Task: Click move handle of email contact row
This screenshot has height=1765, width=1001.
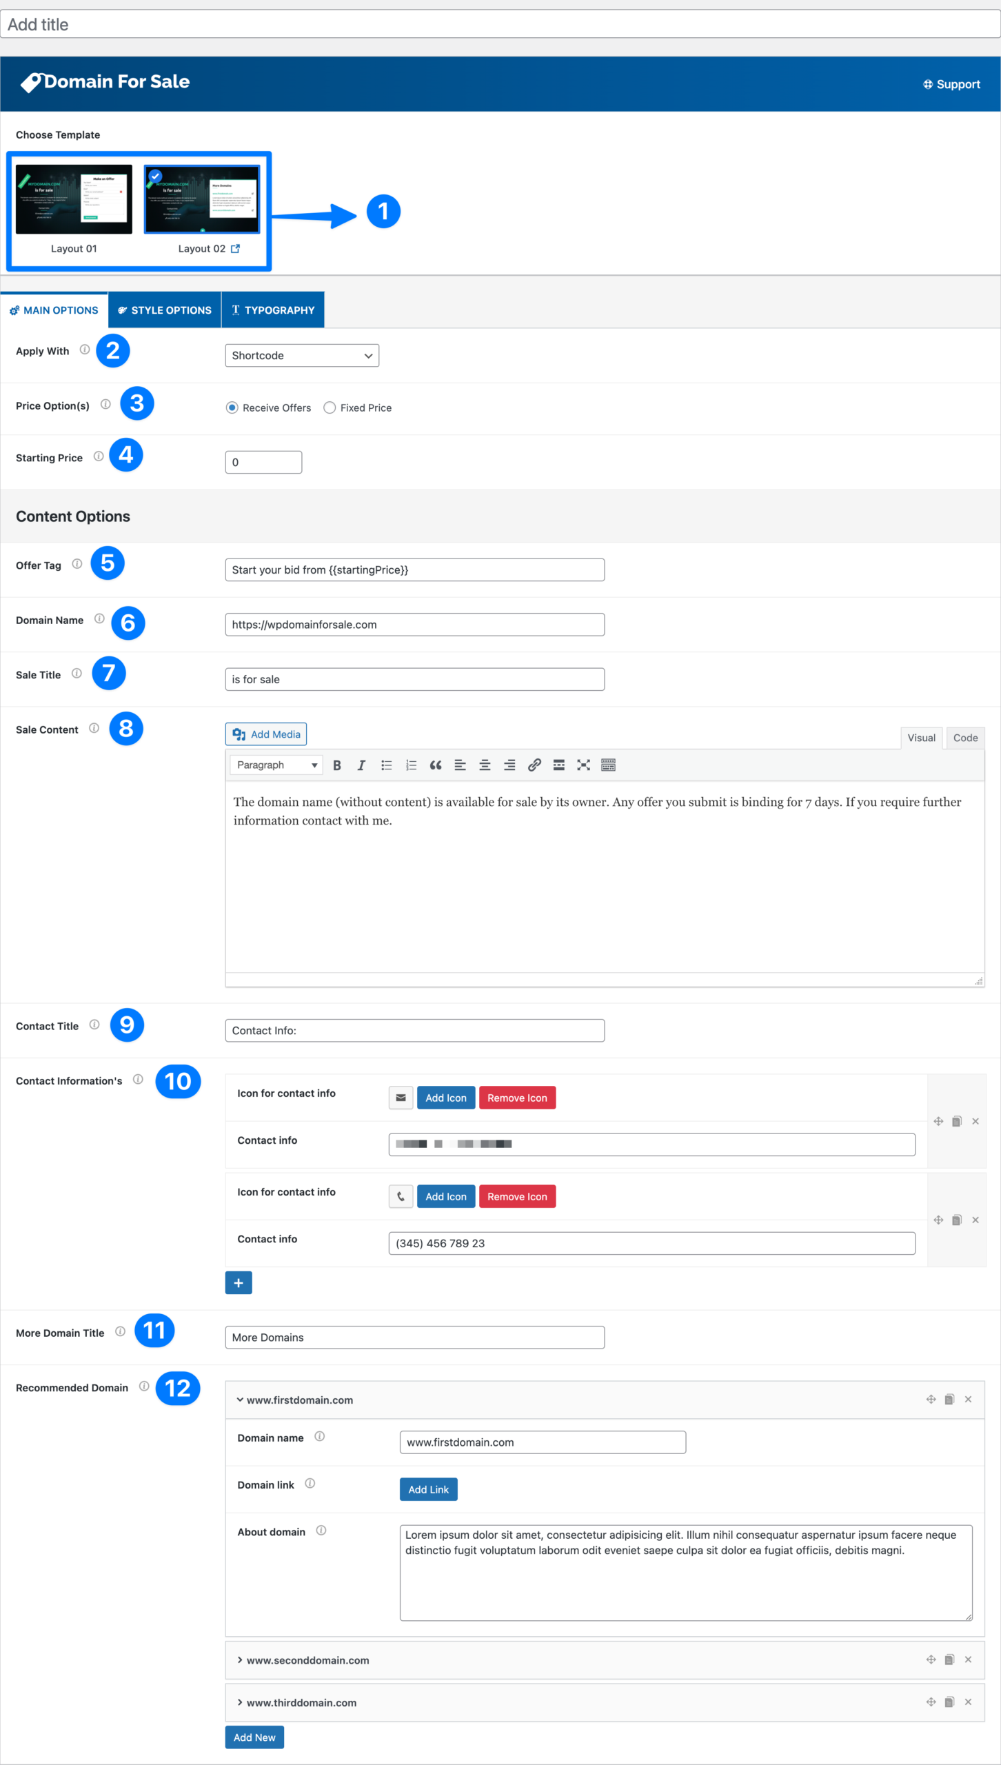Action: click(938, 1122)
